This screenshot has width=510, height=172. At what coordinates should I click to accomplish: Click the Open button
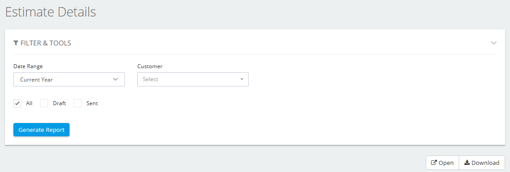coord(442,163)
